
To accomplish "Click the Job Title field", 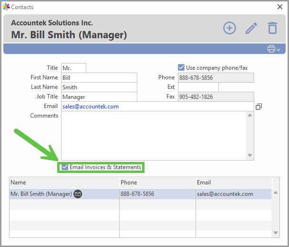I will [x=99, y=97].
